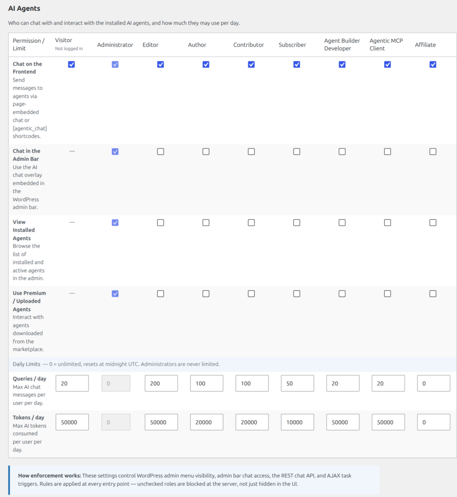Image resolution: width=457 pixels, height=497 pixels.
Task: Enable Subscriber Chat in the Admin Bar
Action: [x=296, y=151]
